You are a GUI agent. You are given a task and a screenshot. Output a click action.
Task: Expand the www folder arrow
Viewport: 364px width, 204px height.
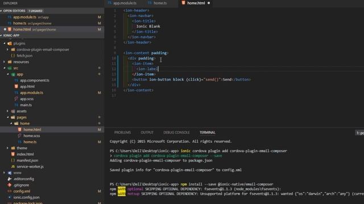coord(5,172)
